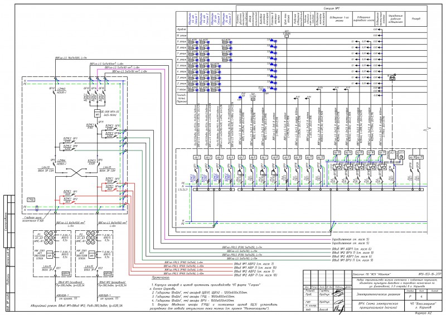Click the 'Ввод №2 АВР П (см. лист 10)' reference

(255, 275)
